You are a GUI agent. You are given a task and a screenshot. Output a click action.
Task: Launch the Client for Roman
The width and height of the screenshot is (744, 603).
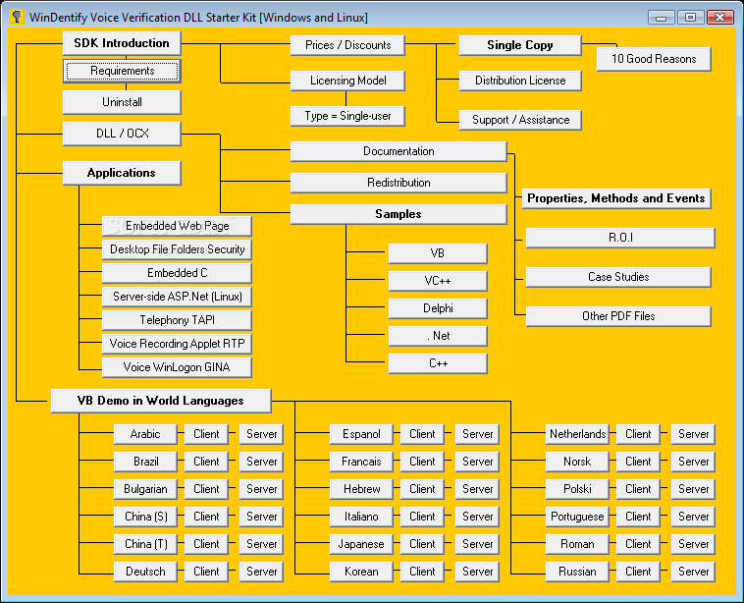[x=638, y=545]
